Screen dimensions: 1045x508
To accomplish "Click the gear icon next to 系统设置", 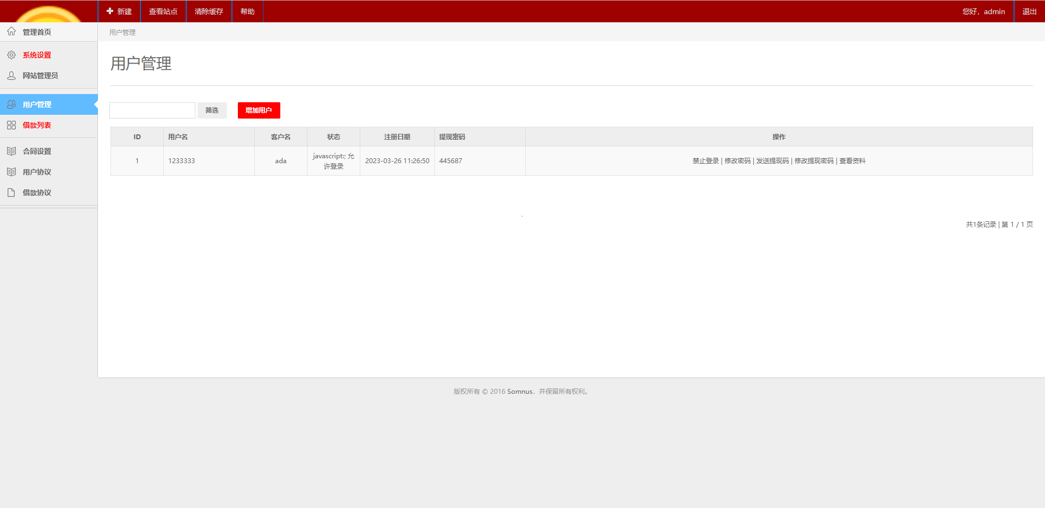I will pos(11,55).
